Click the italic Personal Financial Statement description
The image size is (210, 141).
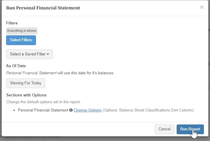tap(31, 73)
